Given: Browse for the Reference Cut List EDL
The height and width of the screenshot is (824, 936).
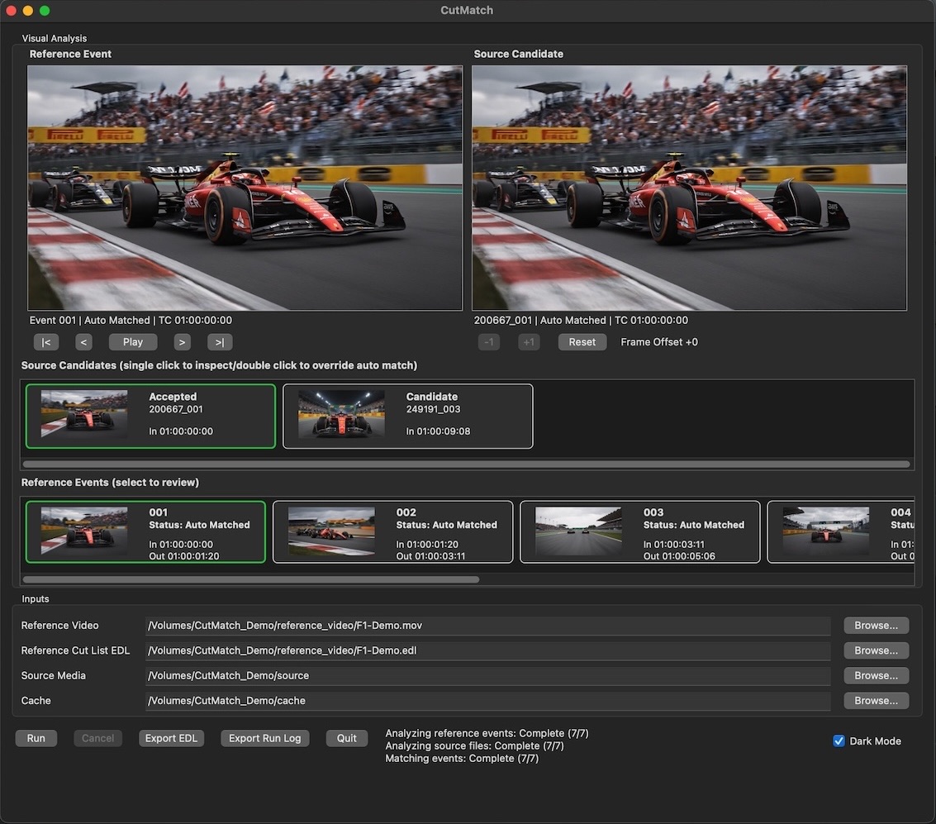Looking at the screenshot, I should (x=876, y=650).
